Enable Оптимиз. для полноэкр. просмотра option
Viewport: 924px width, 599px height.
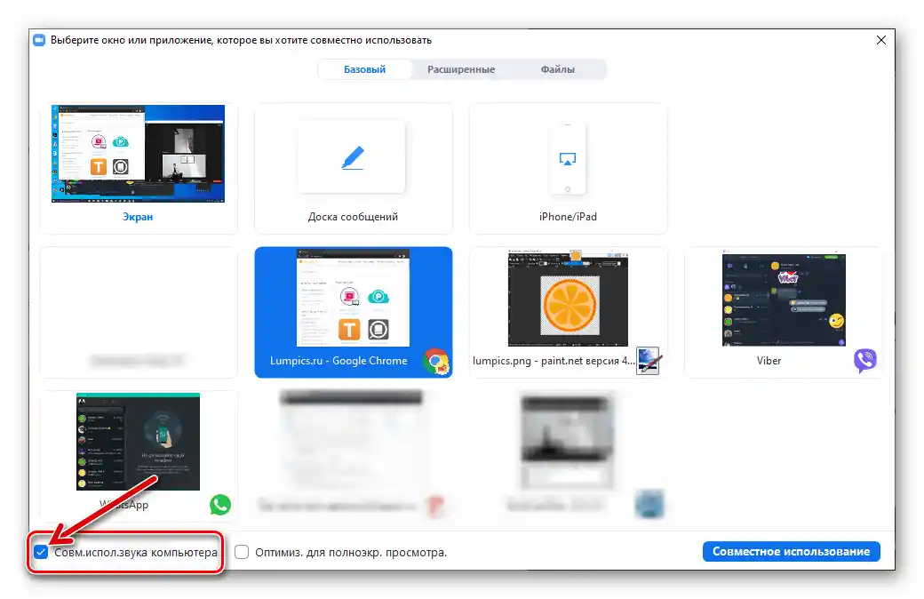[241, 552]
